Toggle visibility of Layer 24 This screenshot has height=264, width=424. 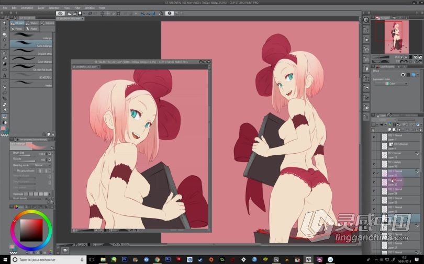coord(374,191)
